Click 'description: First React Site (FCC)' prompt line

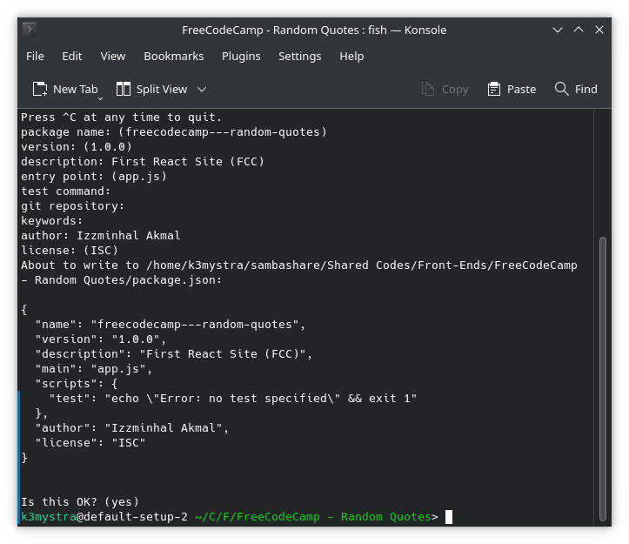click(x=143, y=161)
